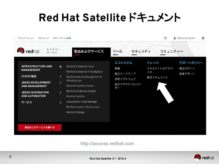Click the カスタマーポータル label

53,51
